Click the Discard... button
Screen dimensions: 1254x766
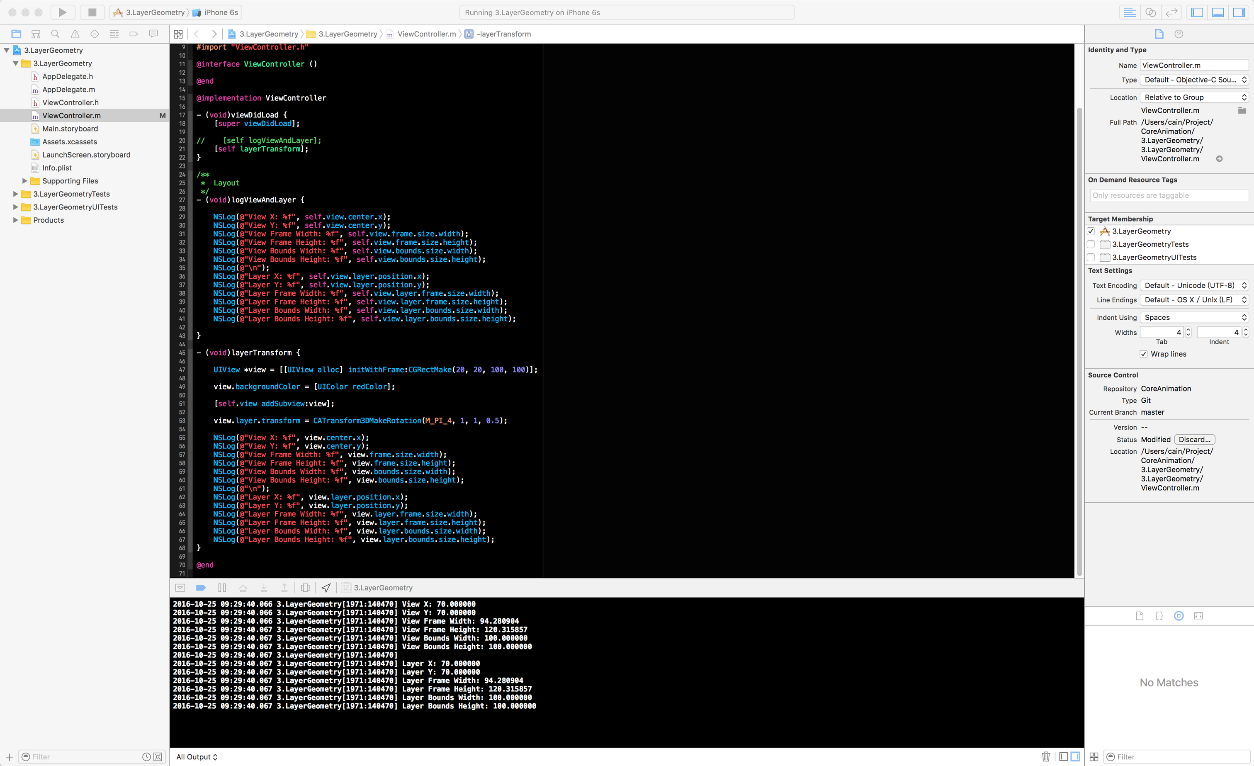[x=1194, y=439]
